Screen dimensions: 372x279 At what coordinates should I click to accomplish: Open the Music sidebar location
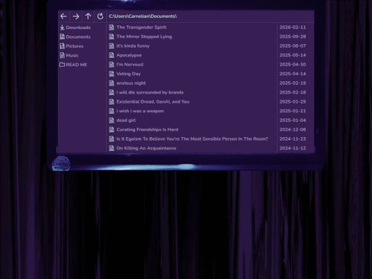72,55
